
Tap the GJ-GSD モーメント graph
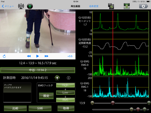[x=121, y=22]
